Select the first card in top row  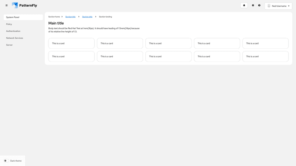(71, 43)
